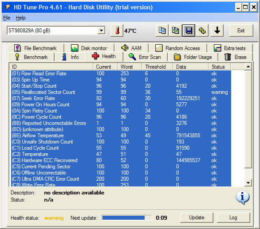The width and height of the screenshot is (260, 229).
Task: Switch to the Benchmark tab
Action: (x=31, y=57)
